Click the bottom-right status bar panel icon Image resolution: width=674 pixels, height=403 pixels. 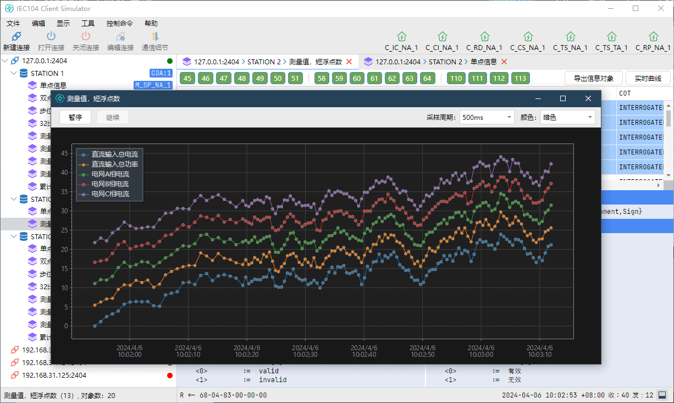pos(662,395)
